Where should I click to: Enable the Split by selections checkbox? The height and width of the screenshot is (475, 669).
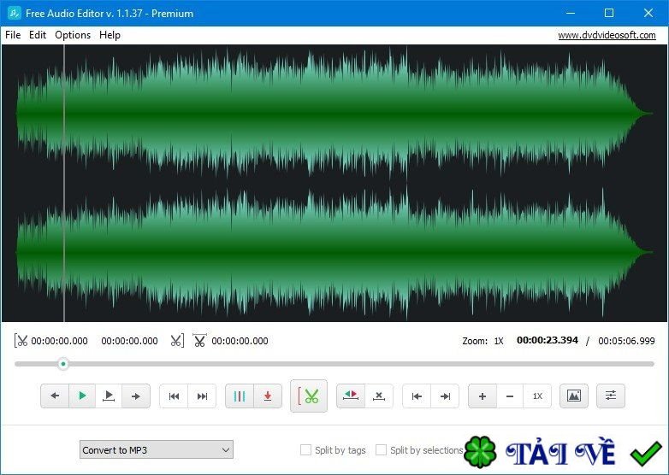pyautogui.click(x=381, y=450)
